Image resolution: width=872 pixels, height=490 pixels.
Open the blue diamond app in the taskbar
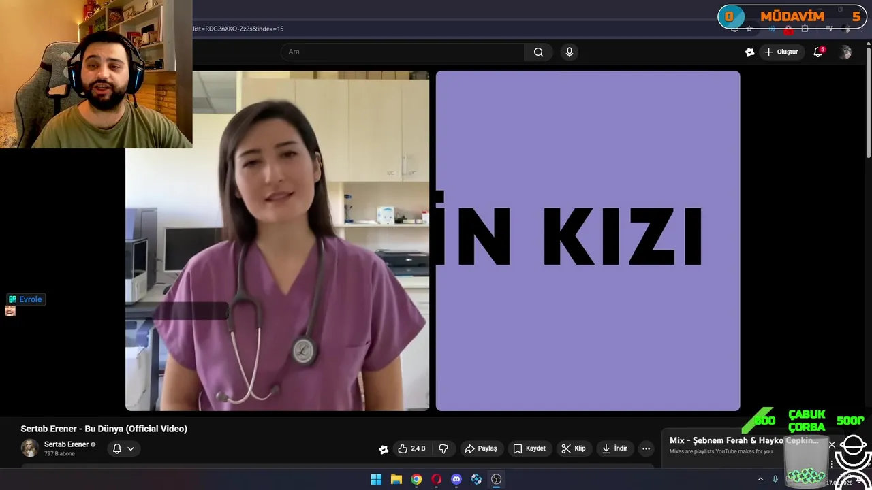[476, 479]
